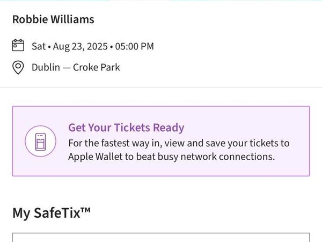Click the 05:00 PM event time
322x242 pixels.
pos(135,46)
